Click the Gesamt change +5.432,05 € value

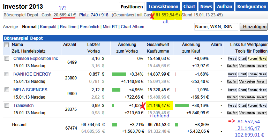tap(198, 131)
